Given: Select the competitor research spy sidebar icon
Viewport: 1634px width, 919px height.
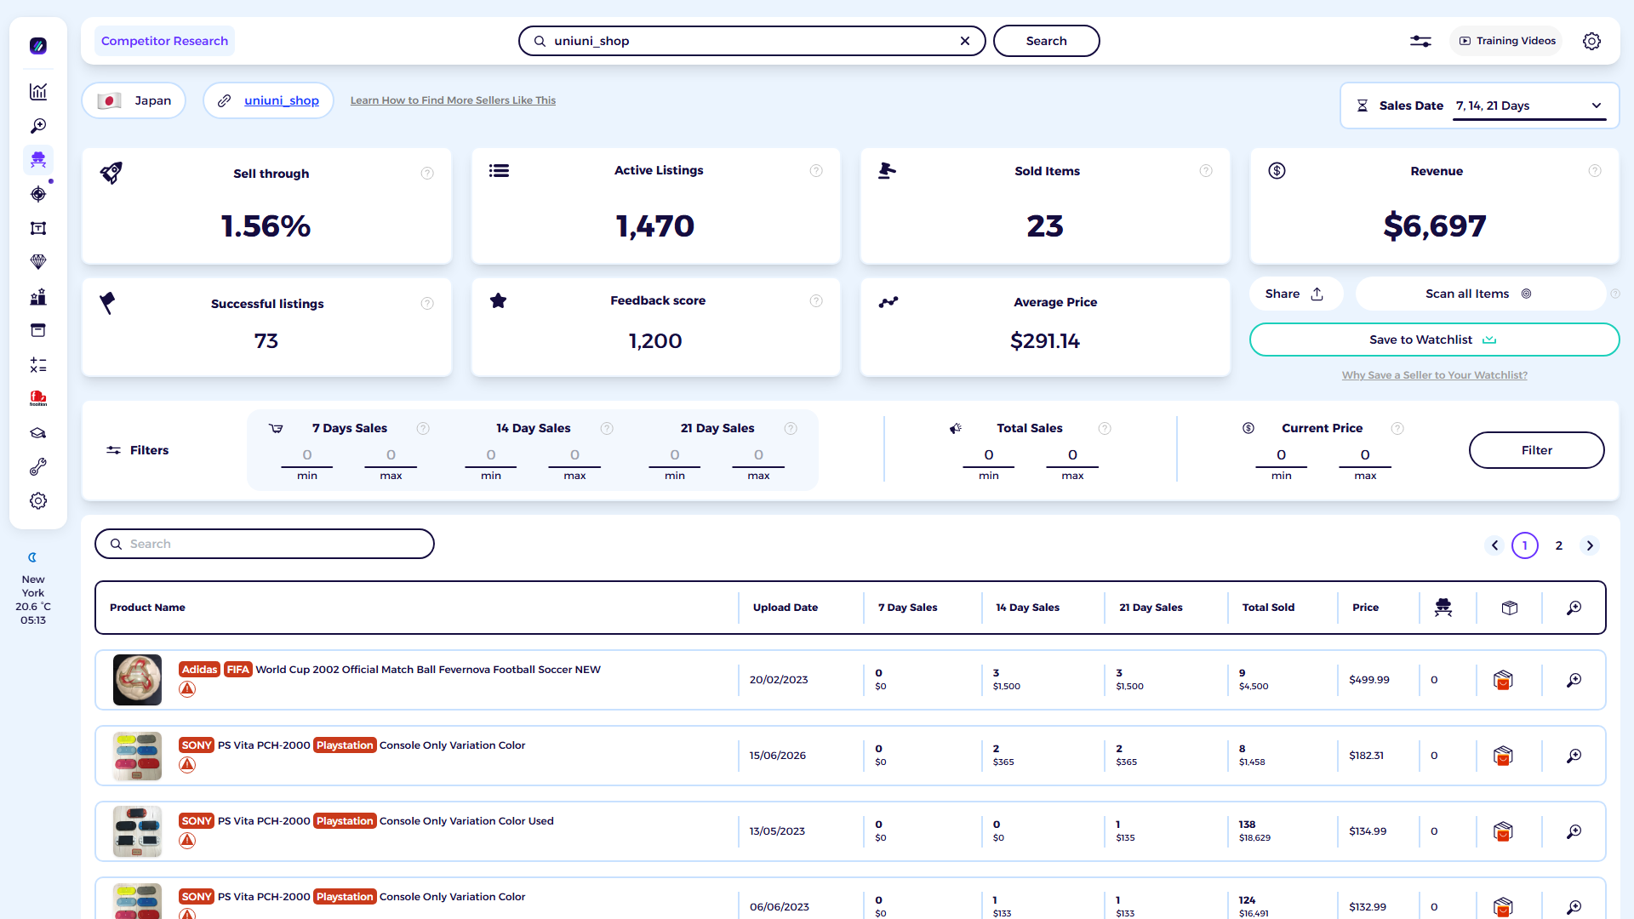Looking at the screenshot, I should [38, 159].
